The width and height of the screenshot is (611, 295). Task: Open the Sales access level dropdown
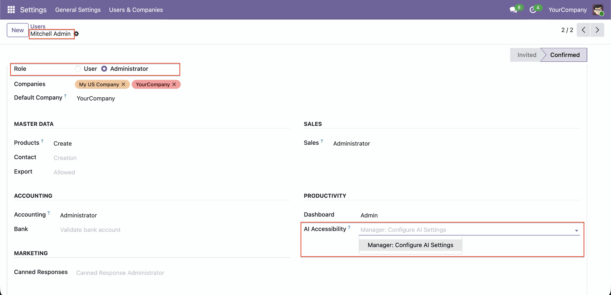pos(351,144)
